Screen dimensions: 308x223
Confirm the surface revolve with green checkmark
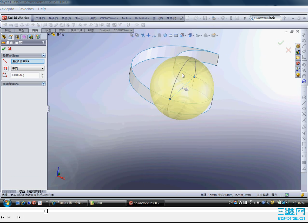4,49
